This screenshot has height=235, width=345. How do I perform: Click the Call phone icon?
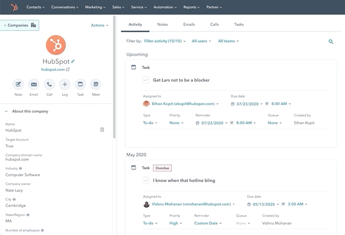coord(49,84)
